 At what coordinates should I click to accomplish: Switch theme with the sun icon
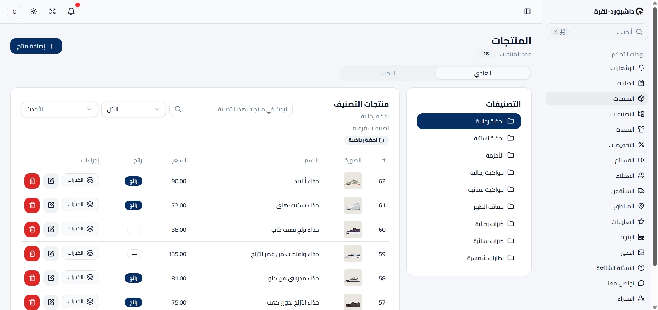(x=34, y=12)
